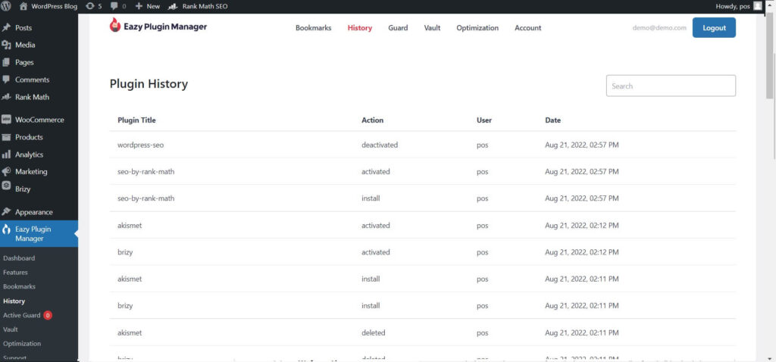This screenshot has width=776, height=362.
Task: Click akismet in the deleted row
Action: click(130, 332)
